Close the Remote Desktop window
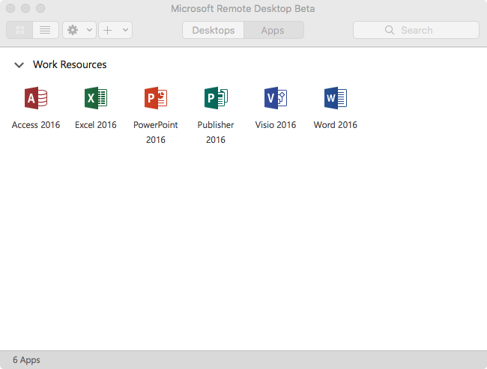 click(10, 8)
